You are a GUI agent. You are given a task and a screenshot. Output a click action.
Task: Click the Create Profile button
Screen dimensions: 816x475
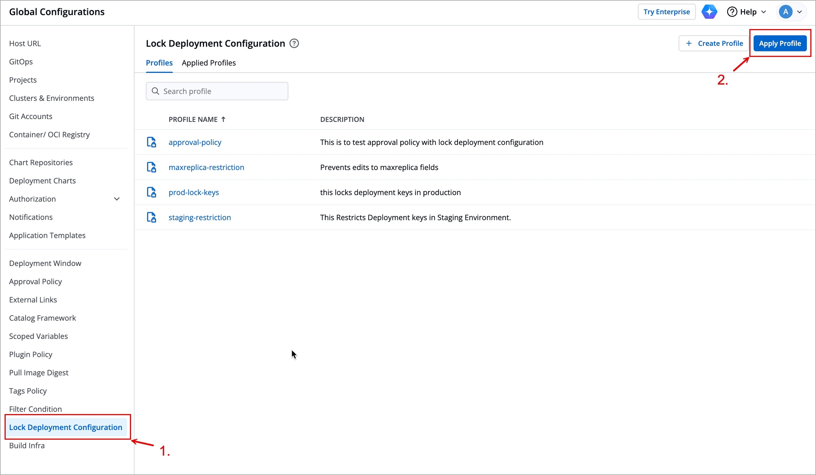714,43
